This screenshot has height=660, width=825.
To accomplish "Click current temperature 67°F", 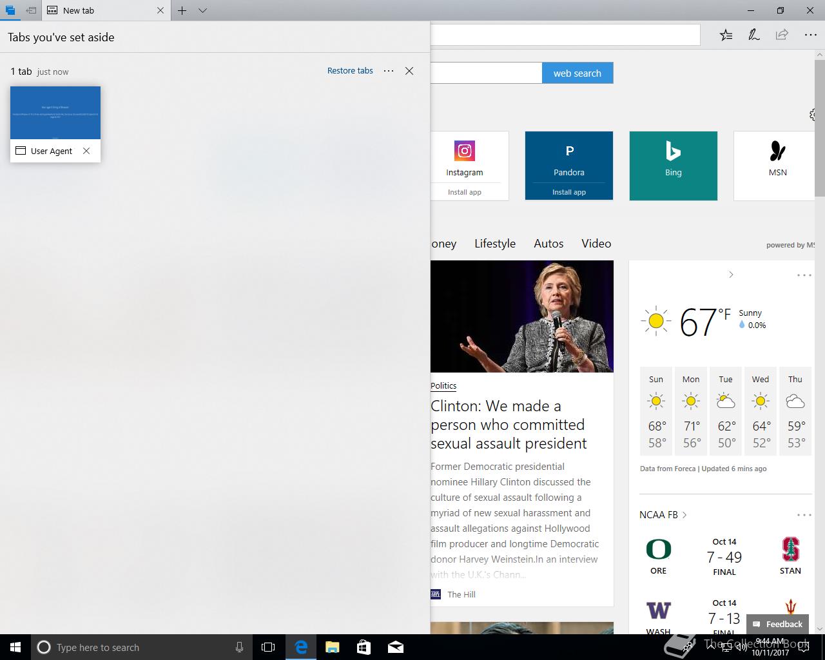I will (x=705, y=321).
